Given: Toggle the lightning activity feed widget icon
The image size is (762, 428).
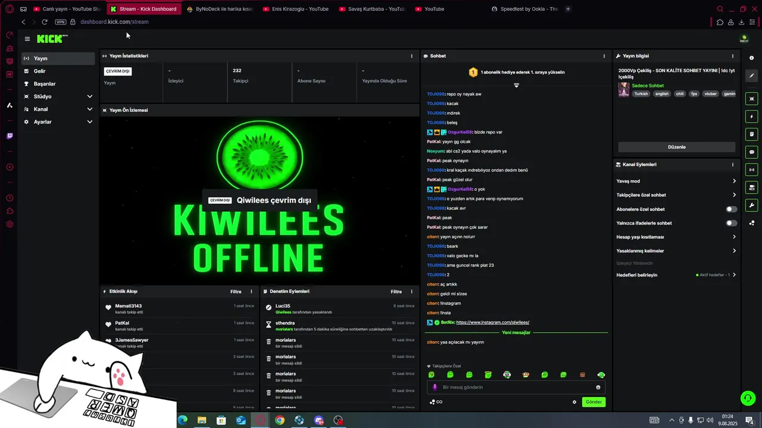Looking at the screenshot, I should tap(752, 117).
